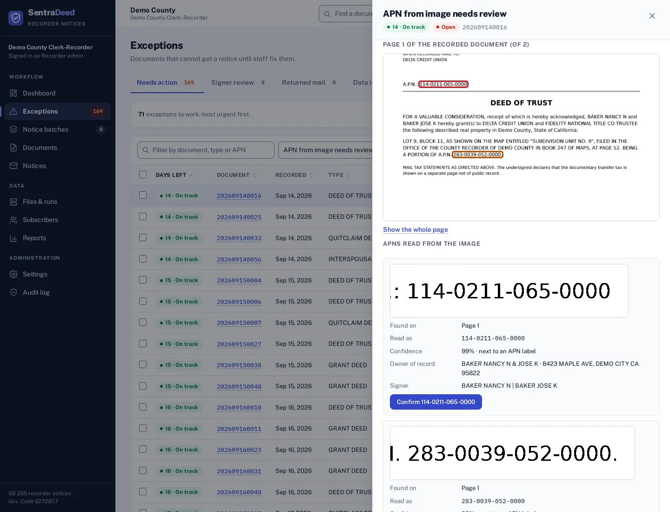The width and height of the screenshot is (670, 512).
Task: Check the row for document 202609140025
Action: pyautogui.click(x=143, y=216)
